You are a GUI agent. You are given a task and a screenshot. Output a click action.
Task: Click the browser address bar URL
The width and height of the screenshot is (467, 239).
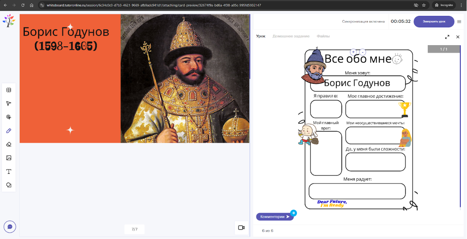[x=153, y=5]
